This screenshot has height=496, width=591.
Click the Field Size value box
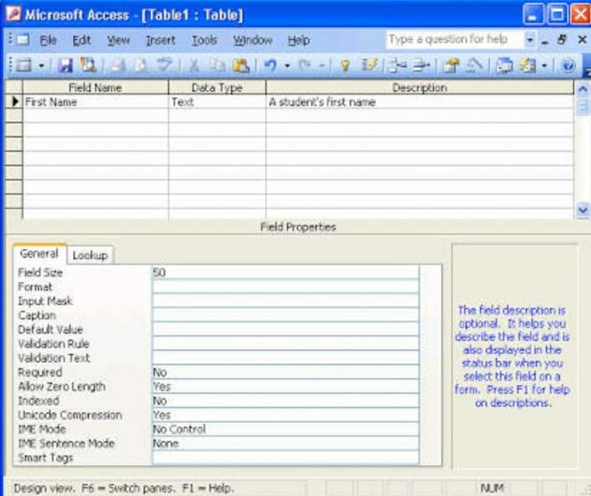point(284,273)
